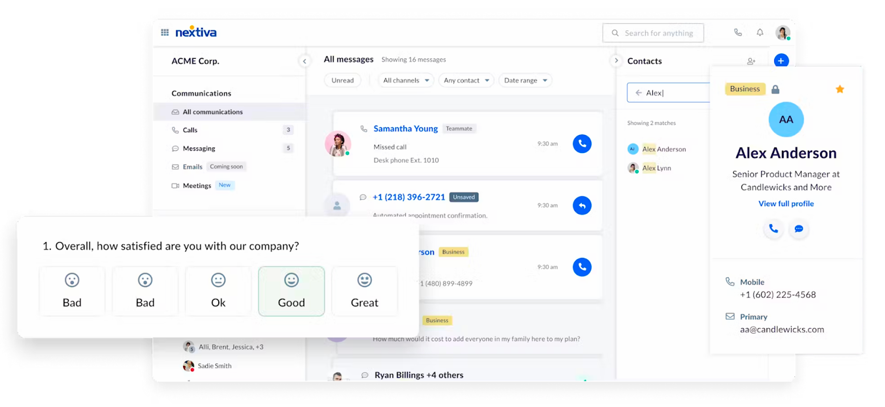Click View full profile link

[785, 203]
